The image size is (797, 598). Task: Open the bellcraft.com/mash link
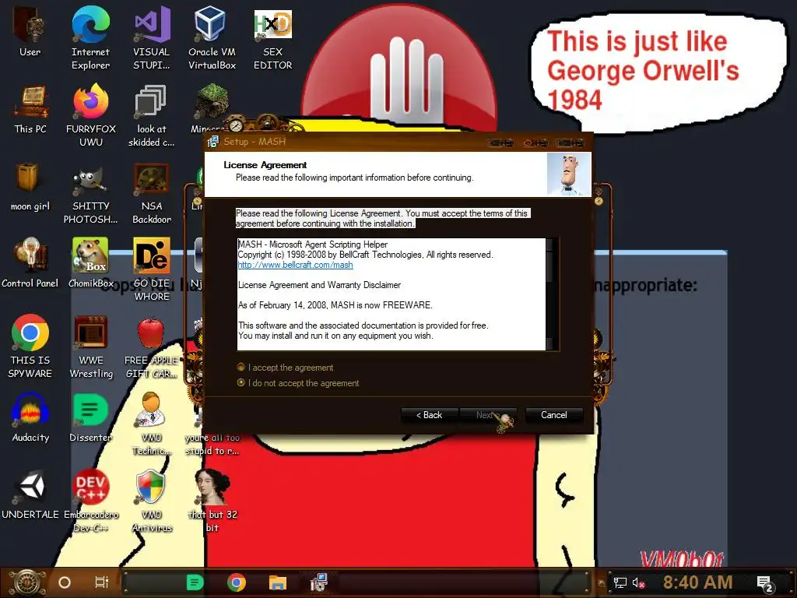[295, 265]
